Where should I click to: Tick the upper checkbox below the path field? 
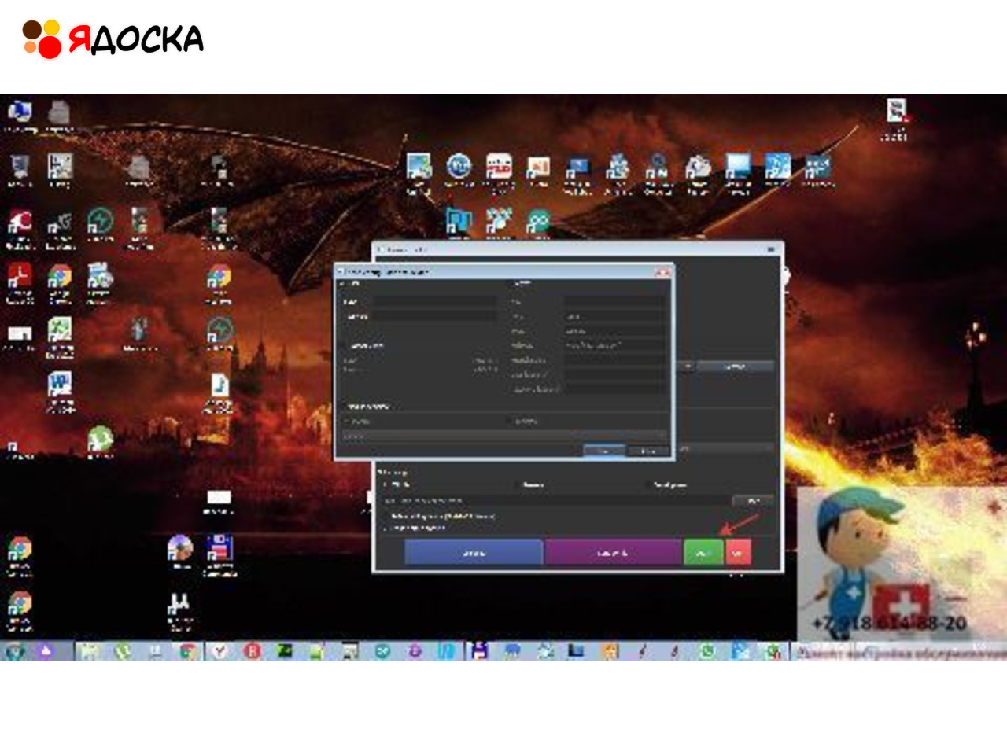click(387, 517)
